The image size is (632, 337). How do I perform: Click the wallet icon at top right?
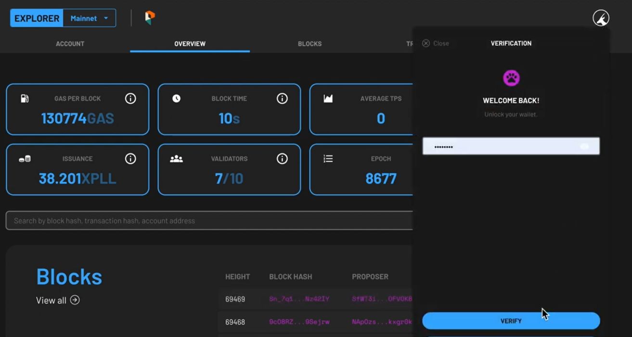[x=600, y=17]
